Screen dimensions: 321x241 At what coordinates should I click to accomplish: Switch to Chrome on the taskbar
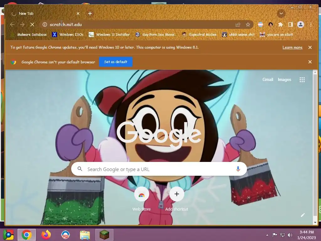[x=27, y=235]
